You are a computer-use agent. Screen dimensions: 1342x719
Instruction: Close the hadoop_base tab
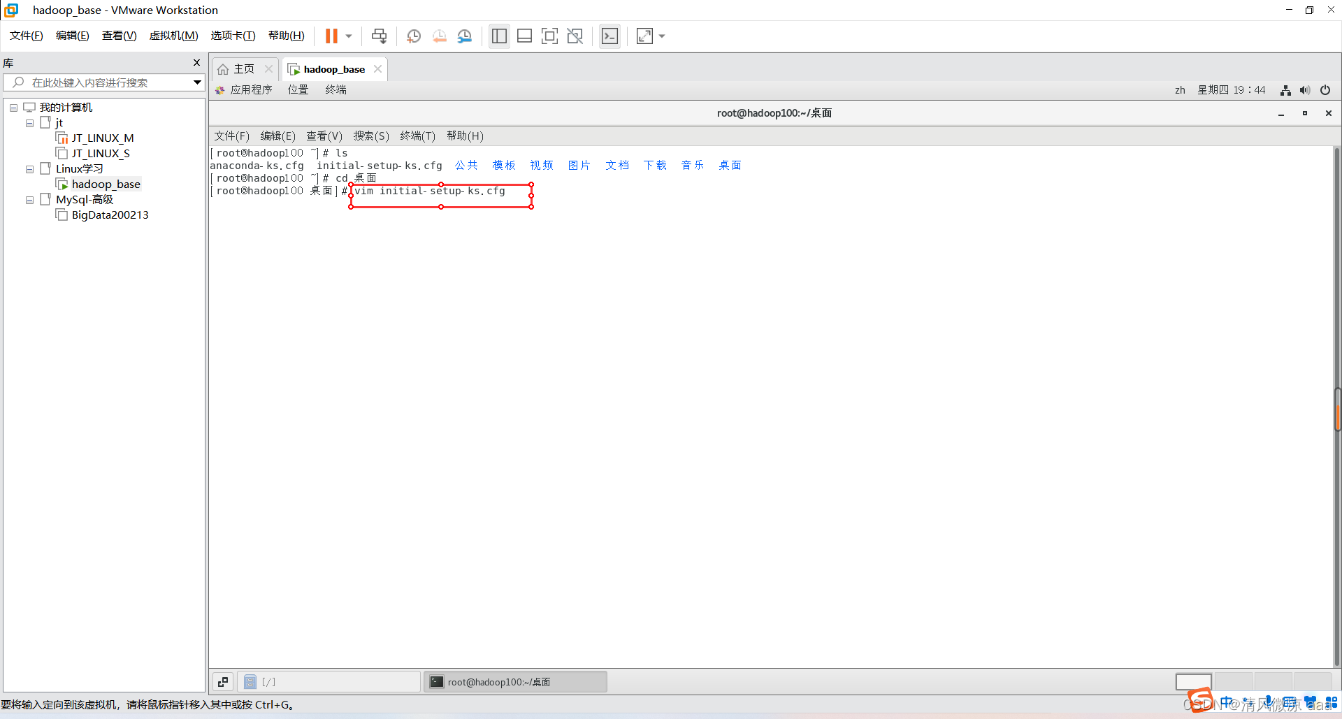[x=377, y=69]
